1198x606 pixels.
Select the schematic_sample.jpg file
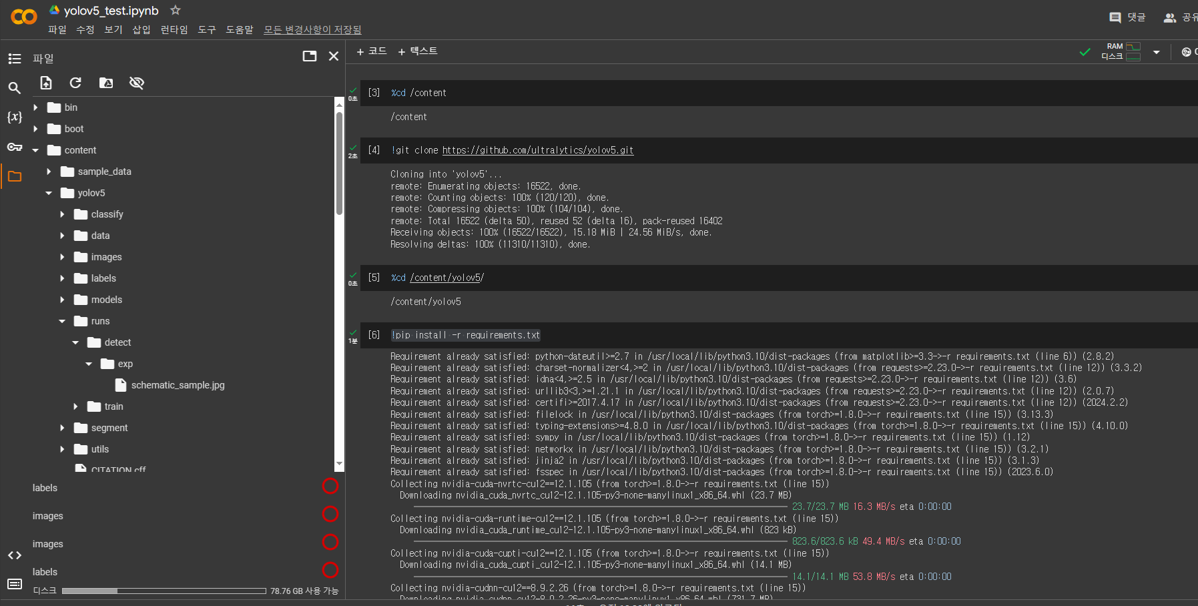pyautogui.click(x=178, y=385)
